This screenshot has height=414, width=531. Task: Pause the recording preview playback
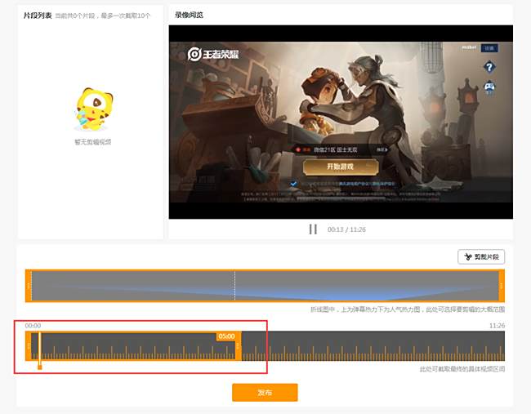coord(313,229)
